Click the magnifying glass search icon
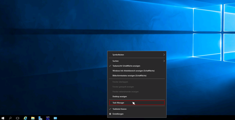235x120 pixels. 10,118
